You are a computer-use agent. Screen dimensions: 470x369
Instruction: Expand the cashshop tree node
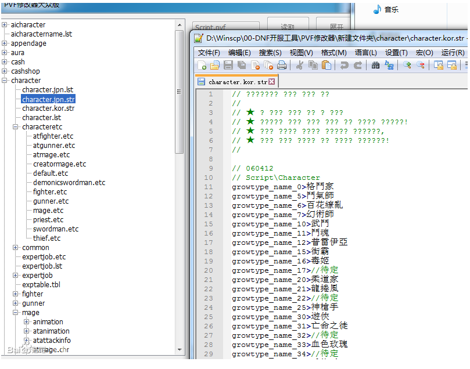4,71
